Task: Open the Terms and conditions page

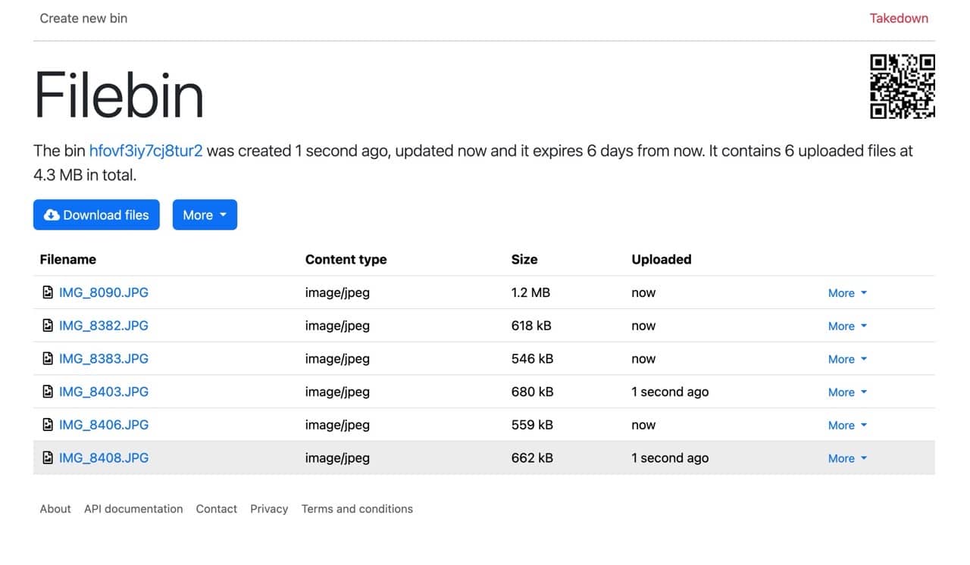Action: point(357,509)
